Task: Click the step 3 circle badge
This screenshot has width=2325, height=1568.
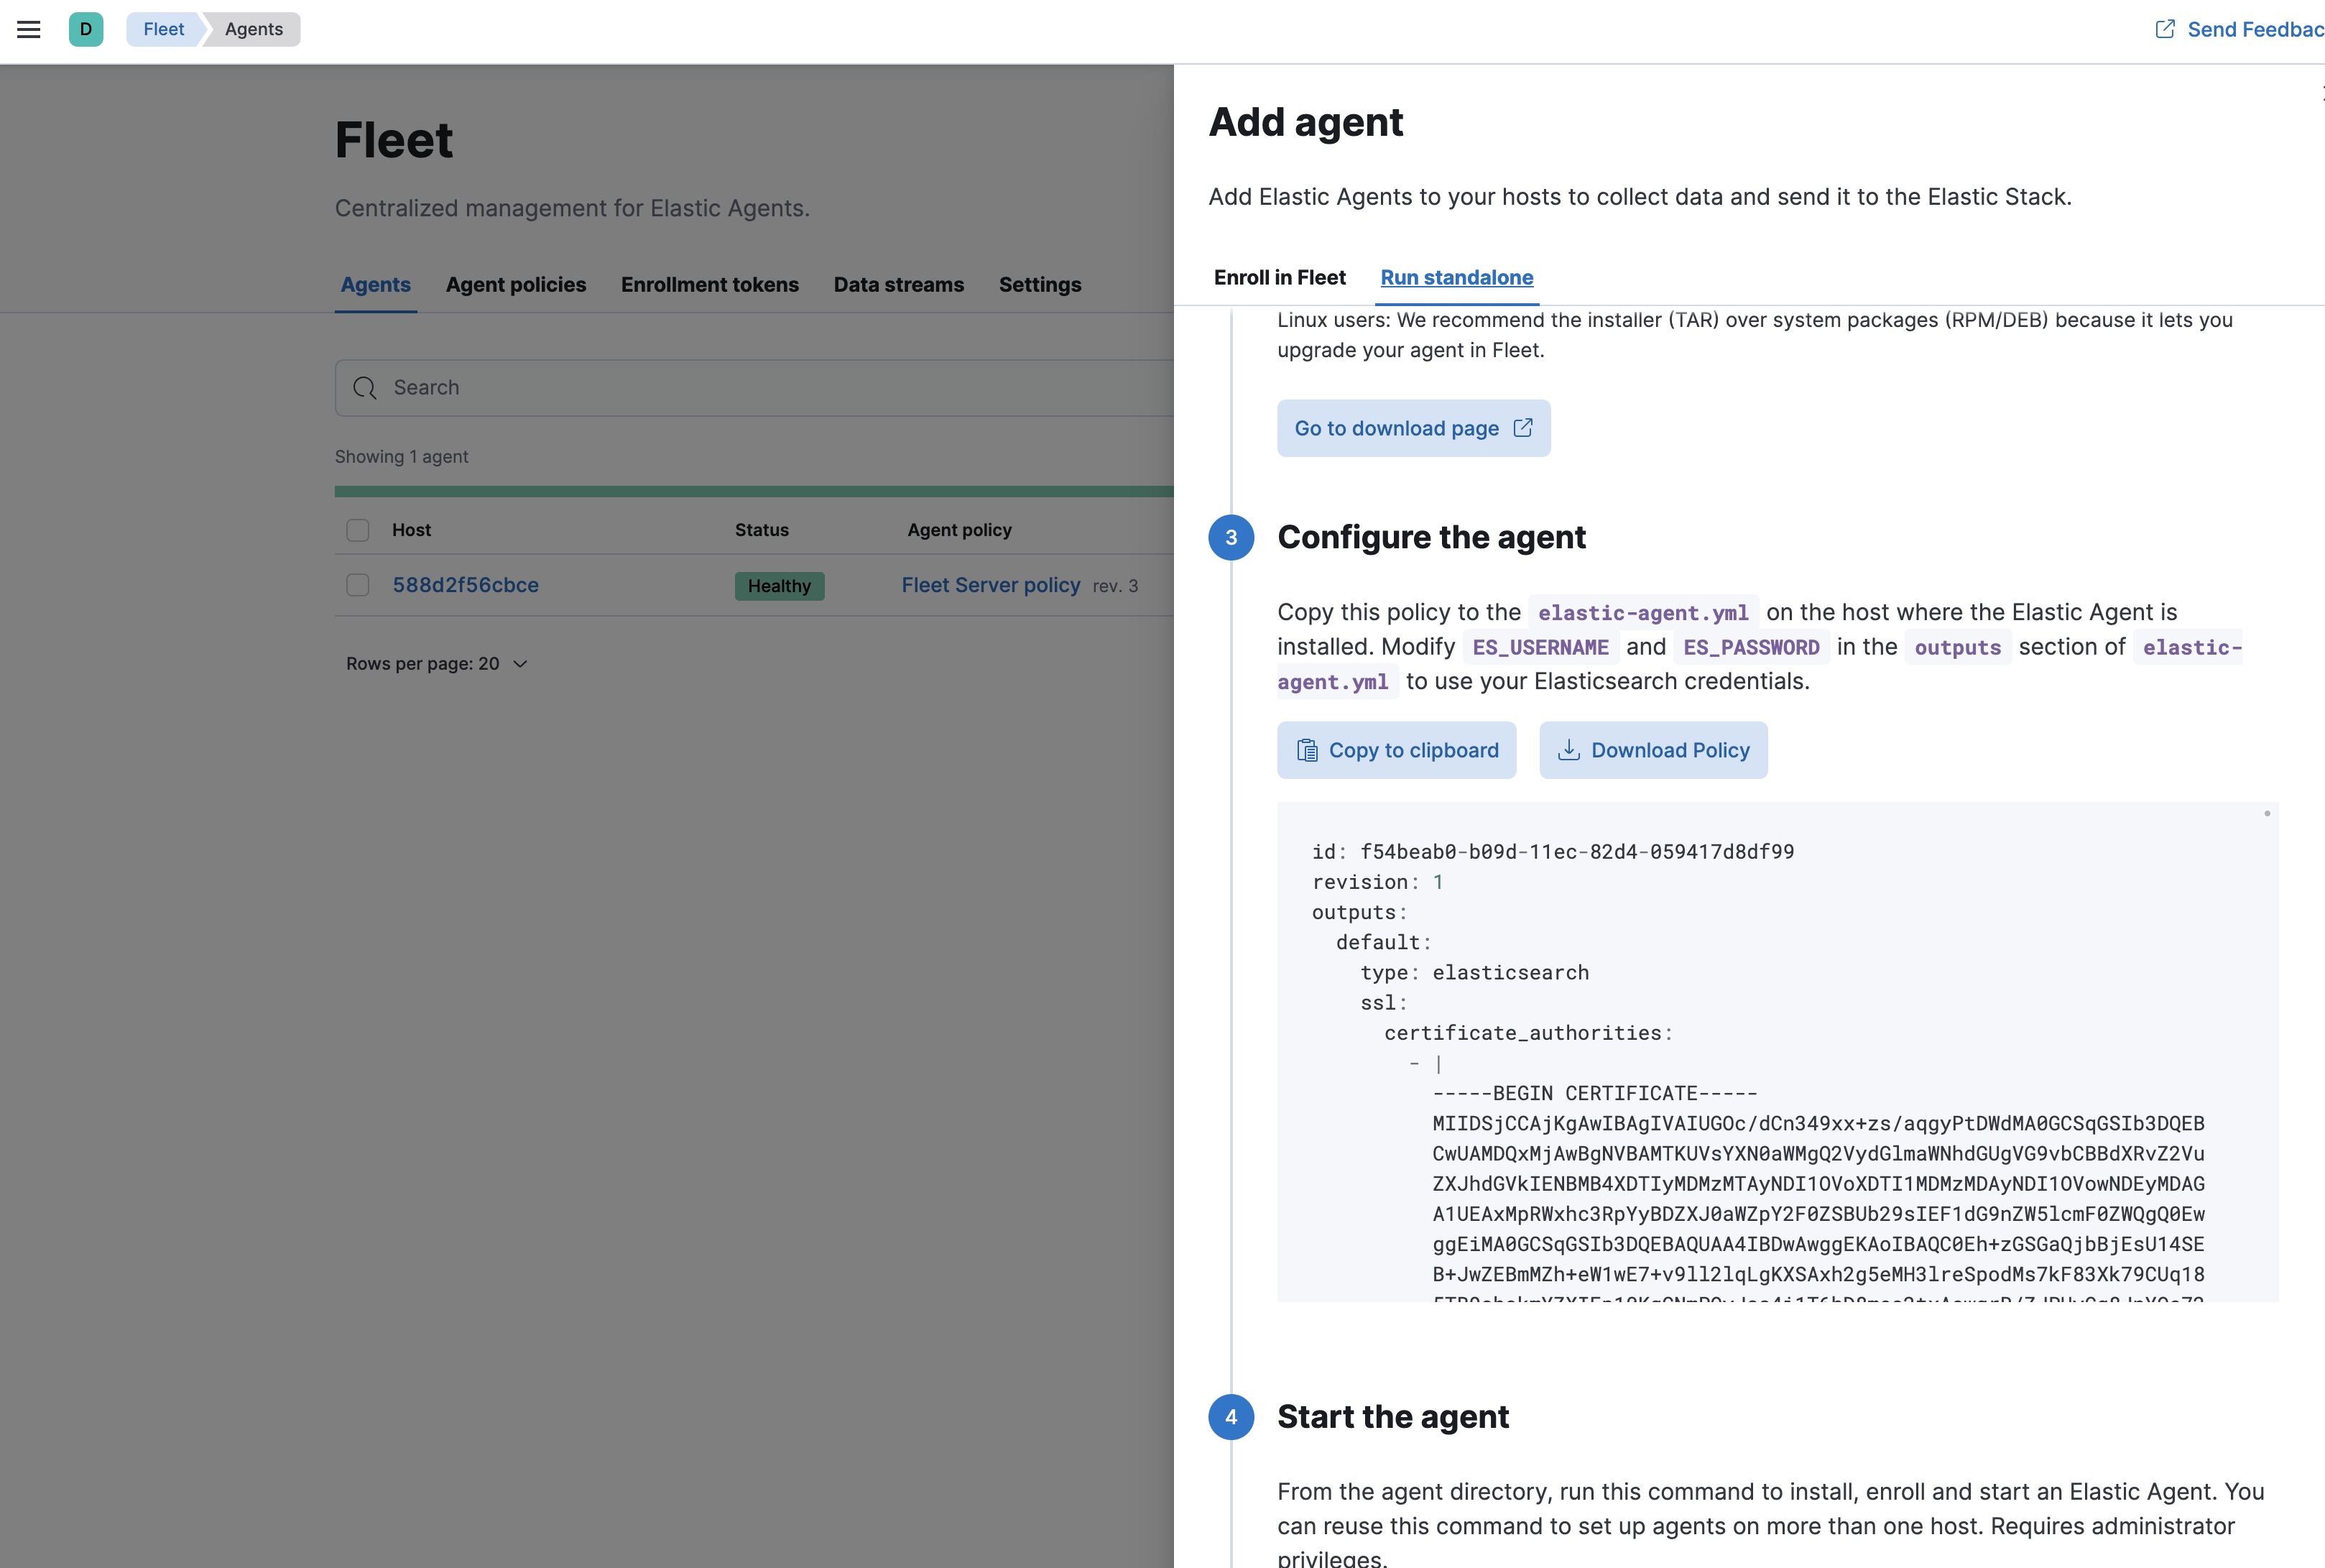Action: point(1231,538)
